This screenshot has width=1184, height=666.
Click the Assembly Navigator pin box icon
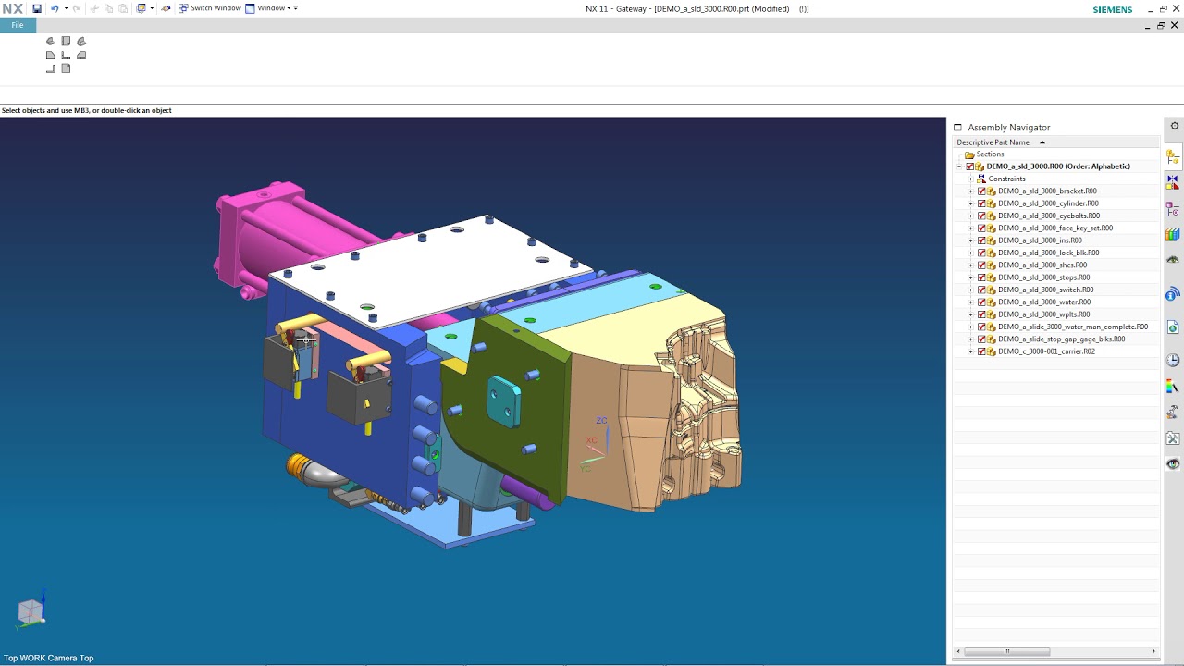(958, 128)
